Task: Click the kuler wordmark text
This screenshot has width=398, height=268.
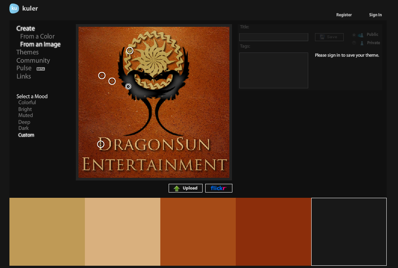Action: (30, 8)
